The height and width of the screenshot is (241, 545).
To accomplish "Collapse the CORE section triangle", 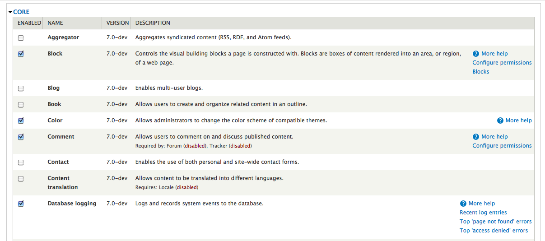I will (10, 12).
